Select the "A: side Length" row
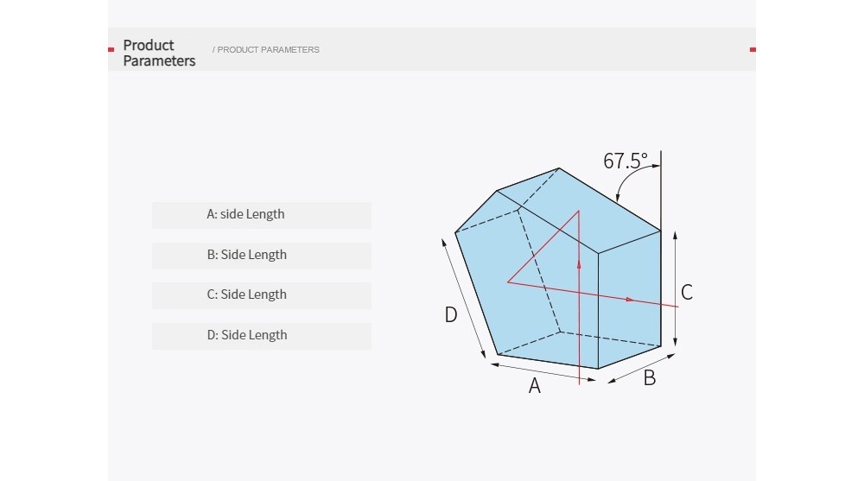 (262, 215)
